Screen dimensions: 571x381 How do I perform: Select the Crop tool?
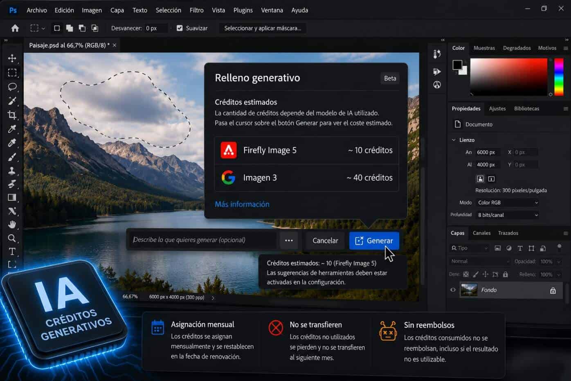12,115
